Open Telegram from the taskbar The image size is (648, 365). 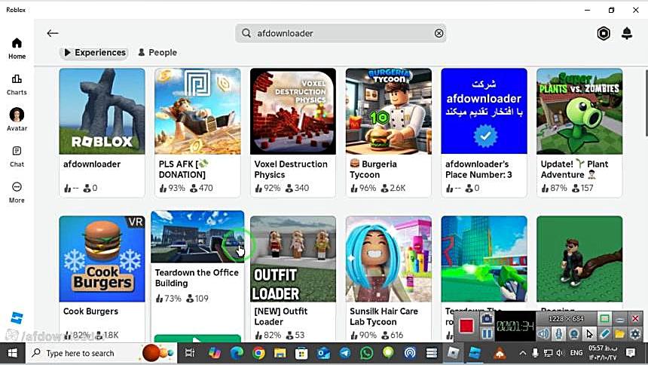344,353
